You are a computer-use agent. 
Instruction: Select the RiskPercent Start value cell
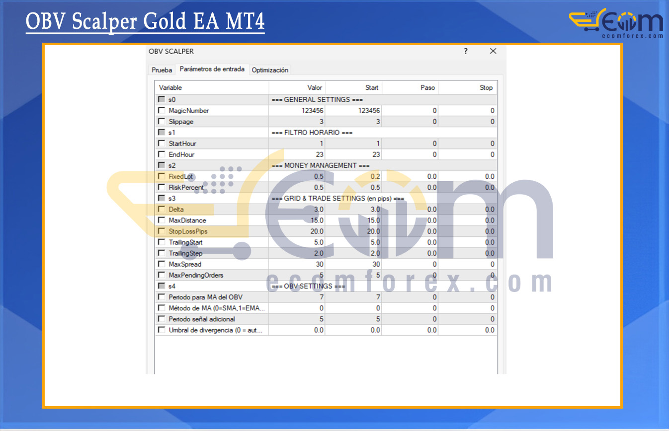353,188
